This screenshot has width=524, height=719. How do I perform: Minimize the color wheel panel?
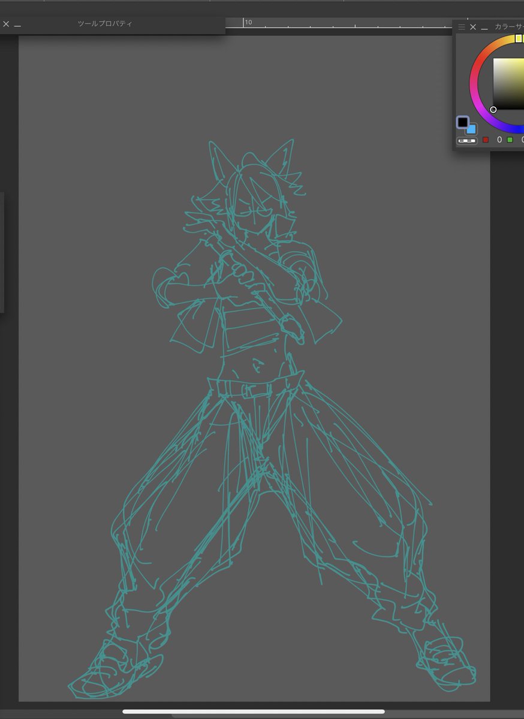click(484, 28)
